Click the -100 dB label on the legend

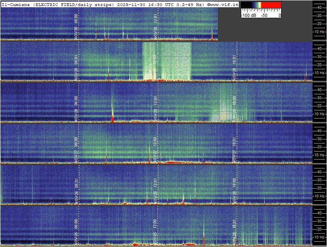pos(248,15)
